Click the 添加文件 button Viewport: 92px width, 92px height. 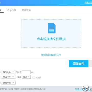78,64
